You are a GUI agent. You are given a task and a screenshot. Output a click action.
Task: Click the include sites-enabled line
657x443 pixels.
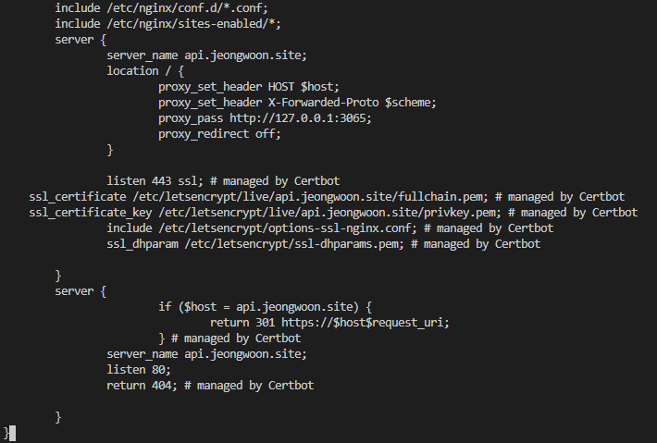(x=167, y=24)
